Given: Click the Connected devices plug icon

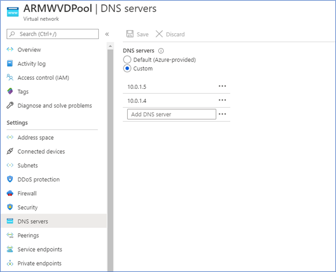Looking at the screenshot, I should [10, 151].
